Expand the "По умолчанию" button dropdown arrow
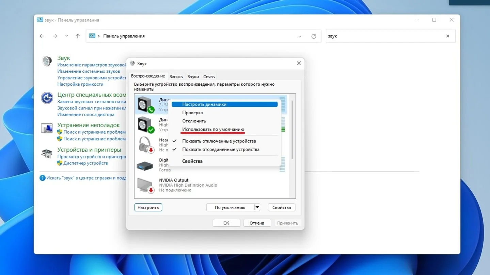Viewport: 490px width, 275px height. point(257,207)
